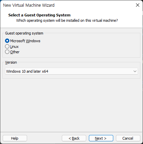The image size is (143, 144).
Task: Click the Help button
Action: tap(15, 138)
